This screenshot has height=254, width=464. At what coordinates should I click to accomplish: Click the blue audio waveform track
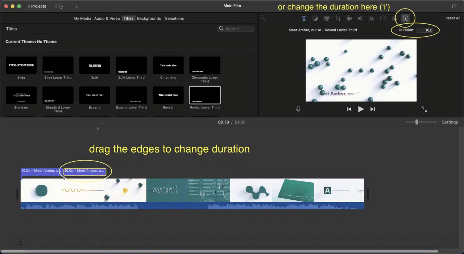[192, 205]
